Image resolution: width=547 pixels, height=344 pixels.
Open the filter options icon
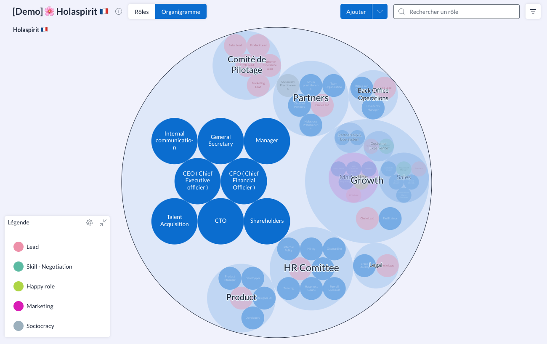533,11
